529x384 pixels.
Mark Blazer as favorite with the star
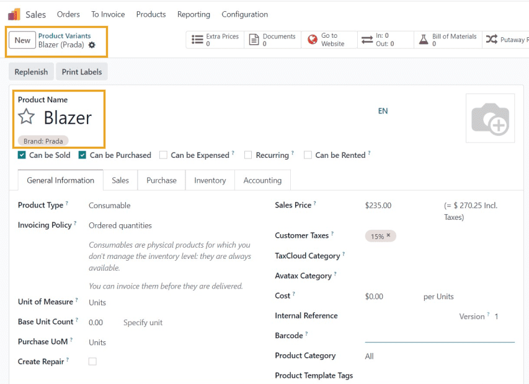27,117
